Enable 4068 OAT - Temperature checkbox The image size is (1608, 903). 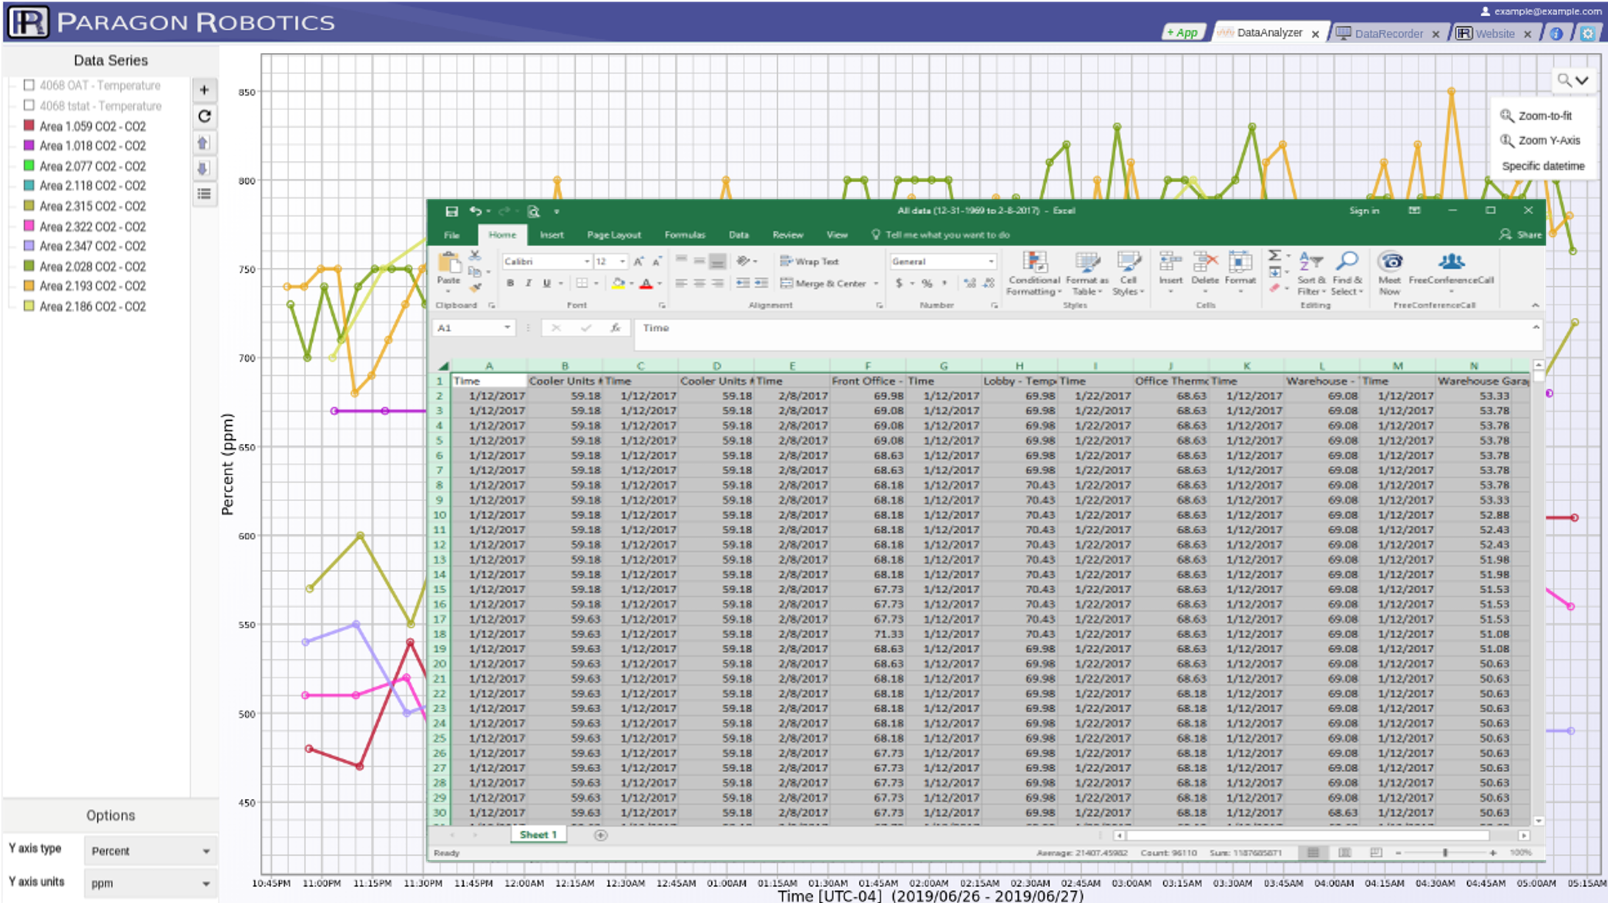tap(29, 85)
